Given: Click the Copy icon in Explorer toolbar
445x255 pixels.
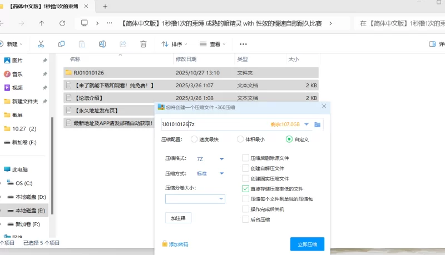Looking at the screenshot, I should pos(61,44).
